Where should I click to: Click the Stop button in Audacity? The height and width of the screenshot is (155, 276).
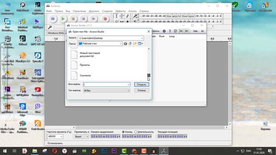point(73,19)
